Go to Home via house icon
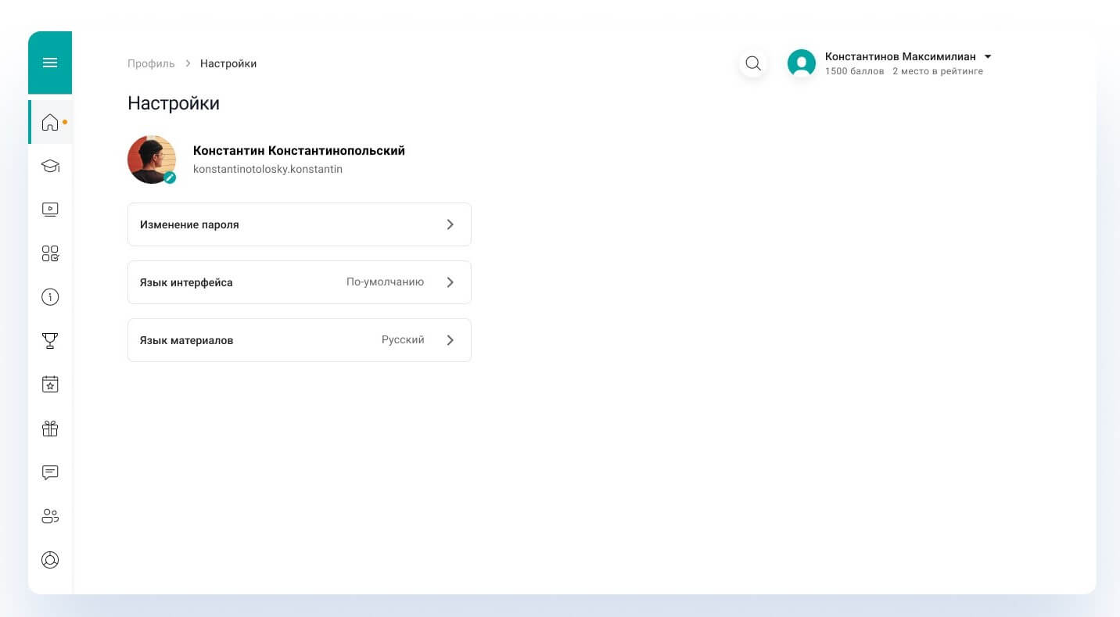 pyautogui.click(x=50, y=122)
